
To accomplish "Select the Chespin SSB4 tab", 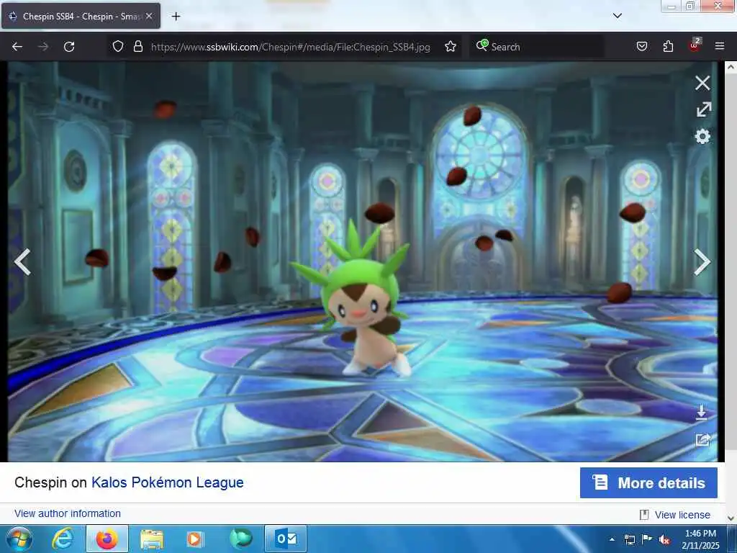I will pos(81,17).
